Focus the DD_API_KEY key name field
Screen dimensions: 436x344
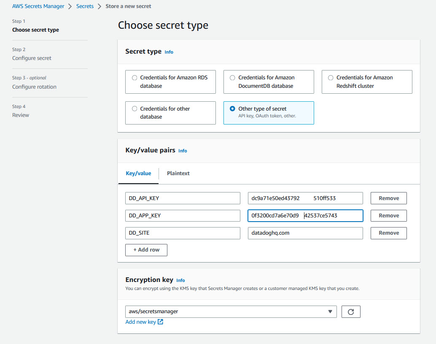tap(183, 198)
